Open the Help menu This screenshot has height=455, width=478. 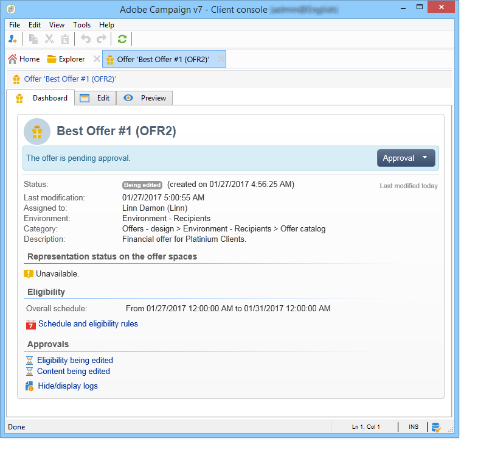tap(106, 25)
